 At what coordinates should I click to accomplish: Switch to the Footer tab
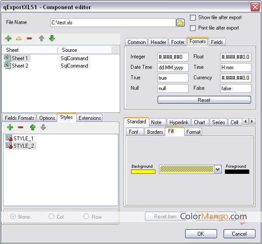point(178,42)
